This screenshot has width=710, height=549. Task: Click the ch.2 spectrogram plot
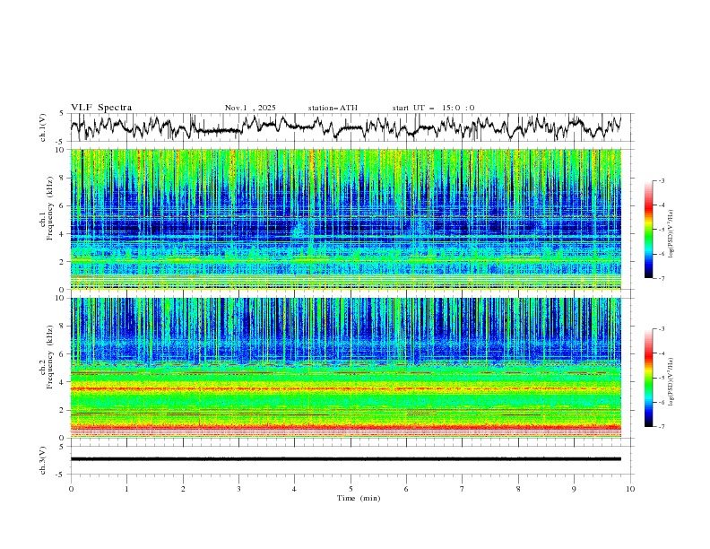[346, 368]
